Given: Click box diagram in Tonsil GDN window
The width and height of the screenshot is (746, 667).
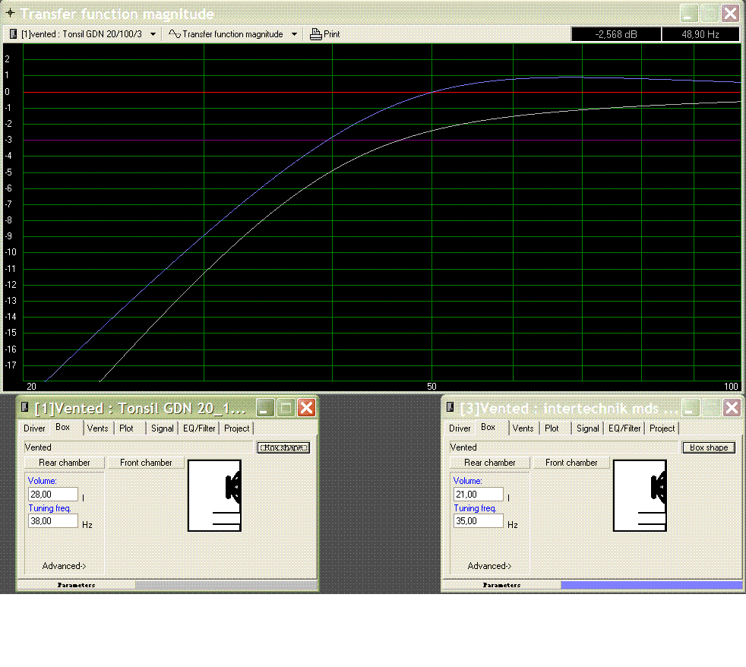Looking at the screenshot, I should pyautogui.click(x=214, y=495).
